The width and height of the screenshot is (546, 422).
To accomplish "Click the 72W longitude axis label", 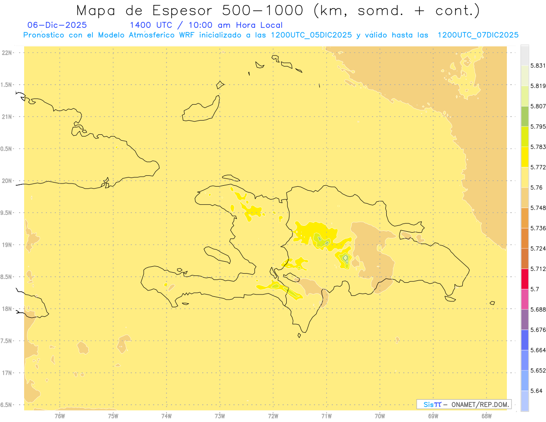I will (x=273, y=416).
